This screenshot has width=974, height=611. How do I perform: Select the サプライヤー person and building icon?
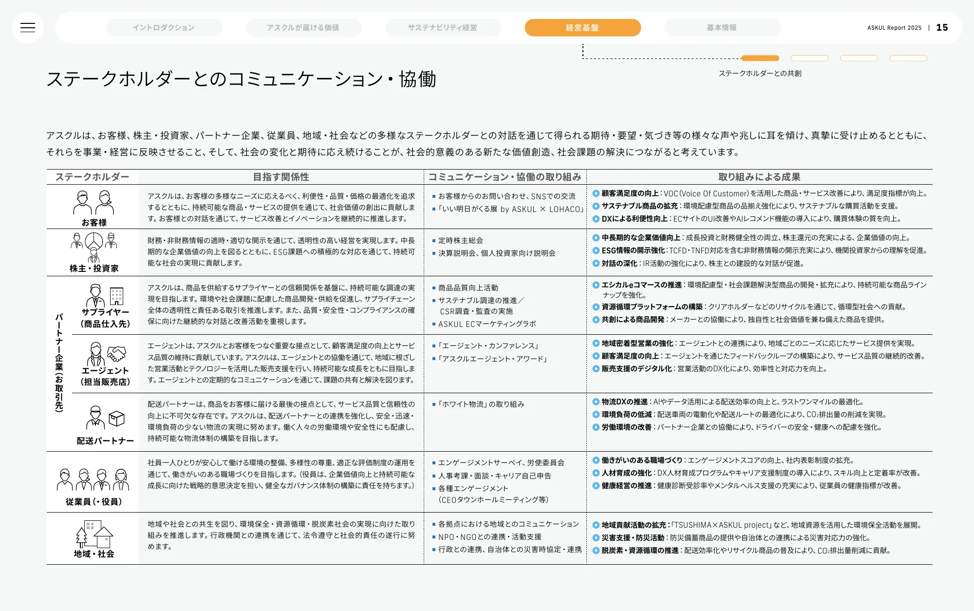[105, 296]
